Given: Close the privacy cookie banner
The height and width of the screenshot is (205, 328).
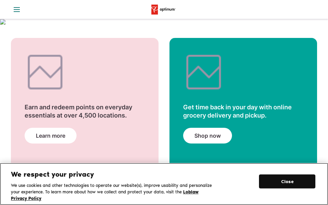Looking at the screenshot, I should pyautogui.click(x=287, y=181).
